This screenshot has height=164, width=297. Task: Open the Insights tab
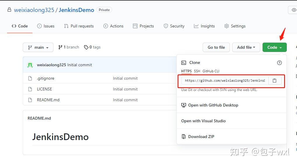204,26
